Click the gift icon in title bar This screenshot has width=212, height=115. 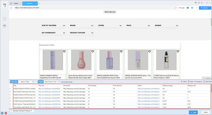pyautogui.click(x=196, y=3)
